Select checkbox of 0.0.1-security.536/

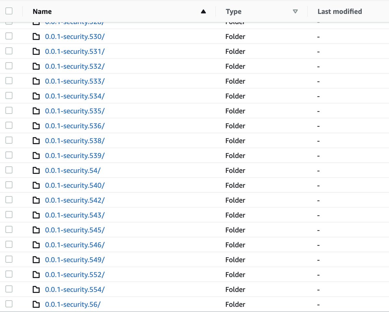9,126
